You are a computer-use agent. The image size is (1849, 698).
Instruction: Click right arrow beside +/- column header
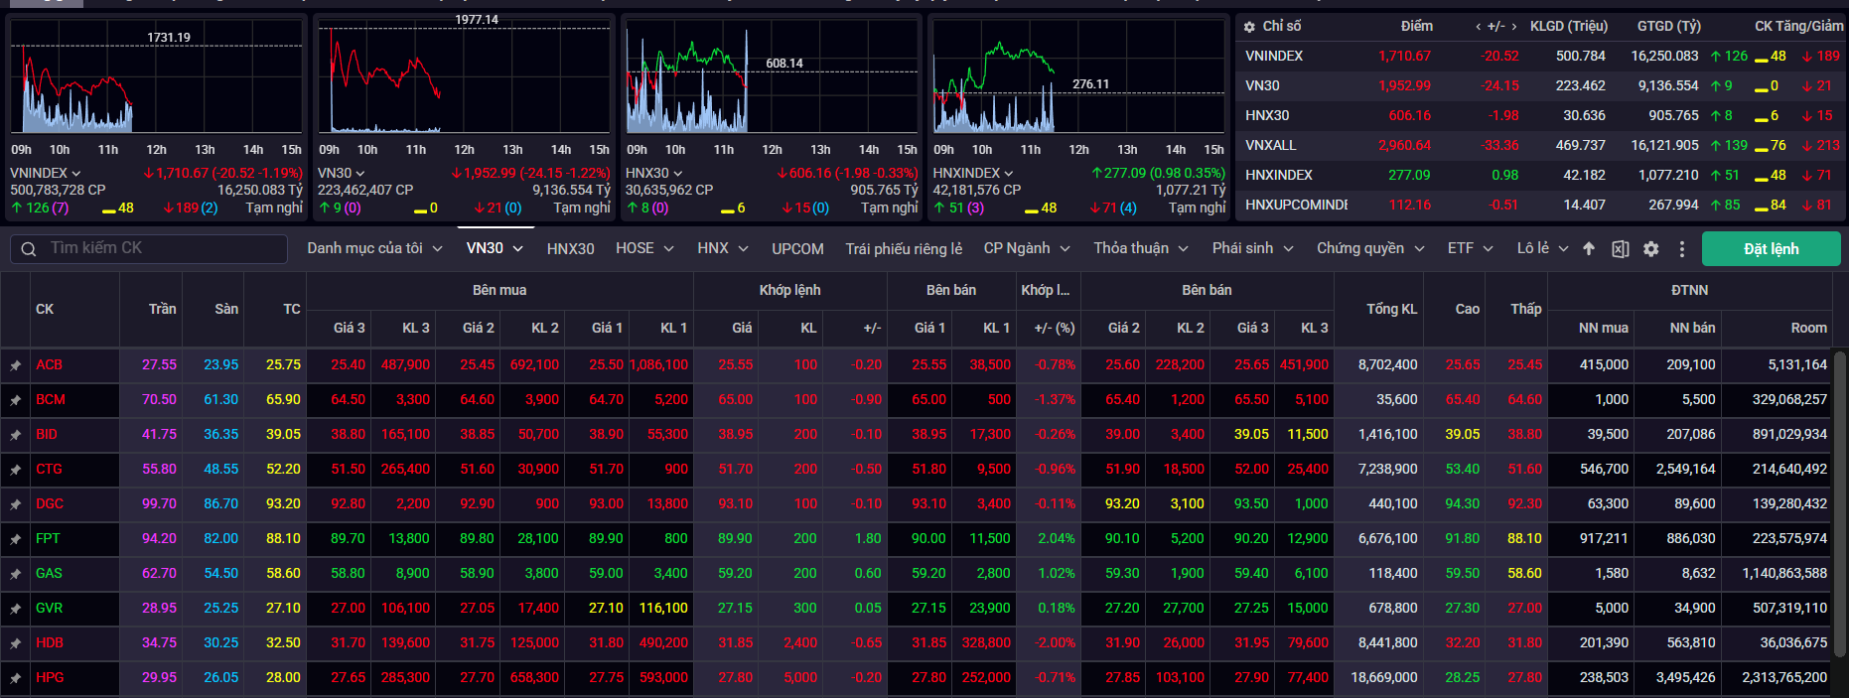pos(1513,27)
